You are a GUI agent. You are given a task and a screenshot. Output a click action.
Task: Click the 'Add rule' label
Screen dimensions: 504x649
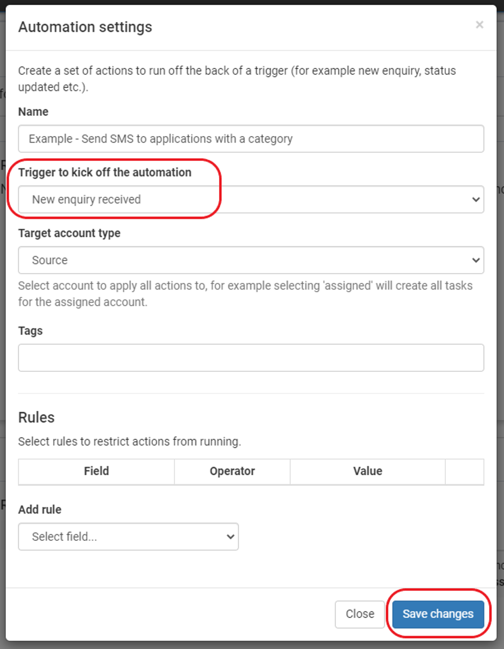(x=40, y=510)
